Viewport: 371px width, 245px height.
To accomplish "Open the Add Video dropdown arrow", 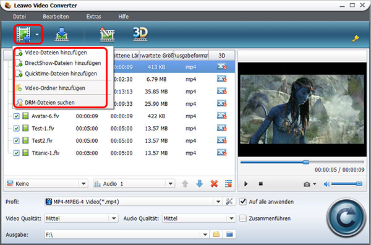I will (x=37, y=34).
